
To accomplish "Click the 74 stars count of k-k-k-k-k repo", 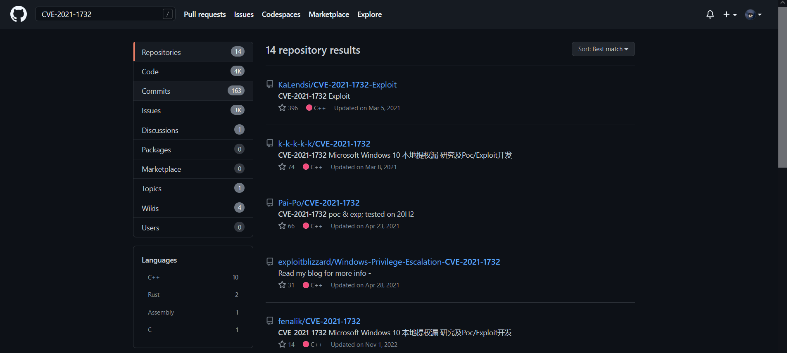I will pos(286,167).
